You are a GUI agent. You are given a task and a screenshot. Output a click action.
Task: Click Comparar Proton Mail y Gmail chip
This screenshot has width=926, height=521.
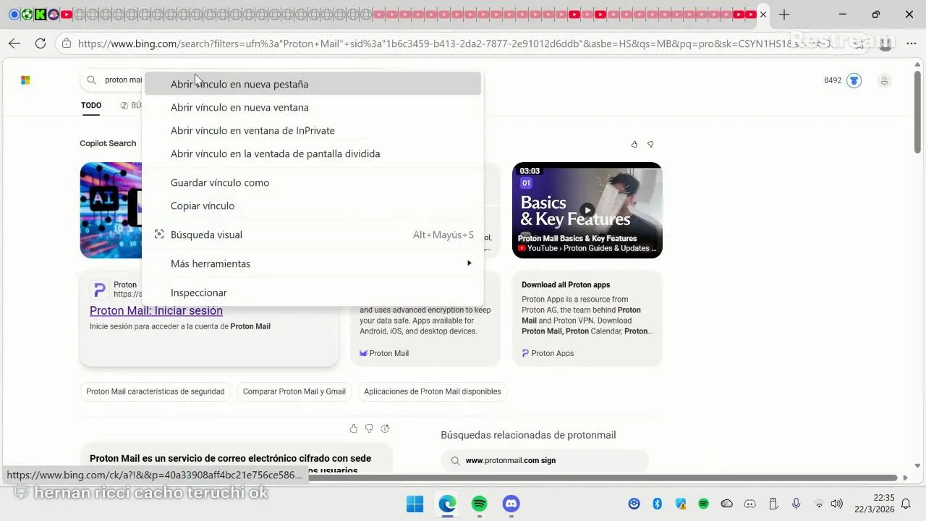pos(294,391)
